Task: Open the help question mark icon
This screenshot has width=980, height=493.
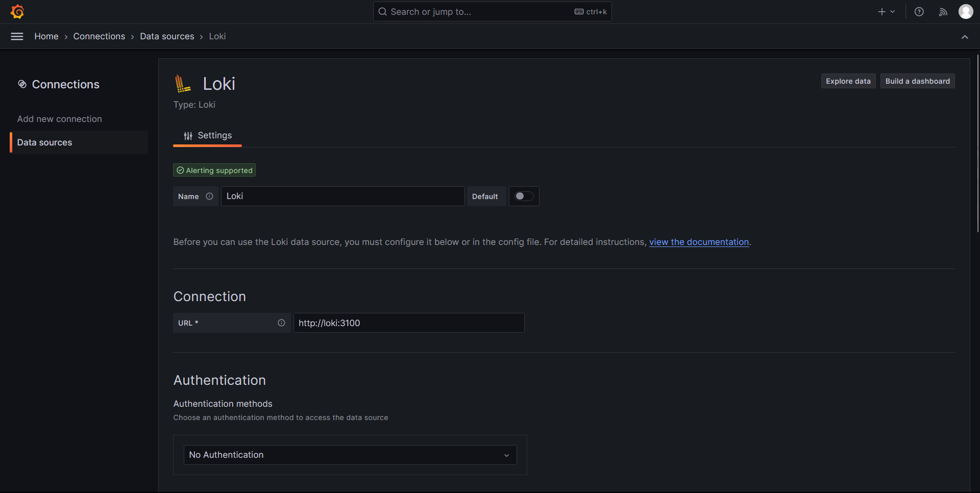Action: pos(919,12)
